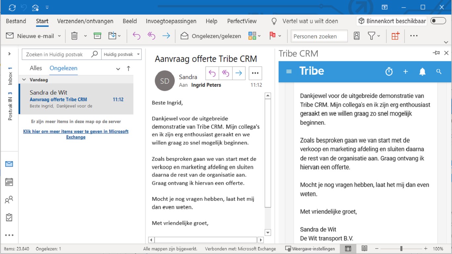Click the ribbon Forward arrow icon
The image size is (452, 254).
166,36
